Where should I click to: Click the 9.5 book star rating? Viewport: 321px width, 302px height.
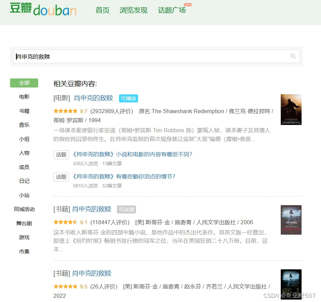click(70, 286)
